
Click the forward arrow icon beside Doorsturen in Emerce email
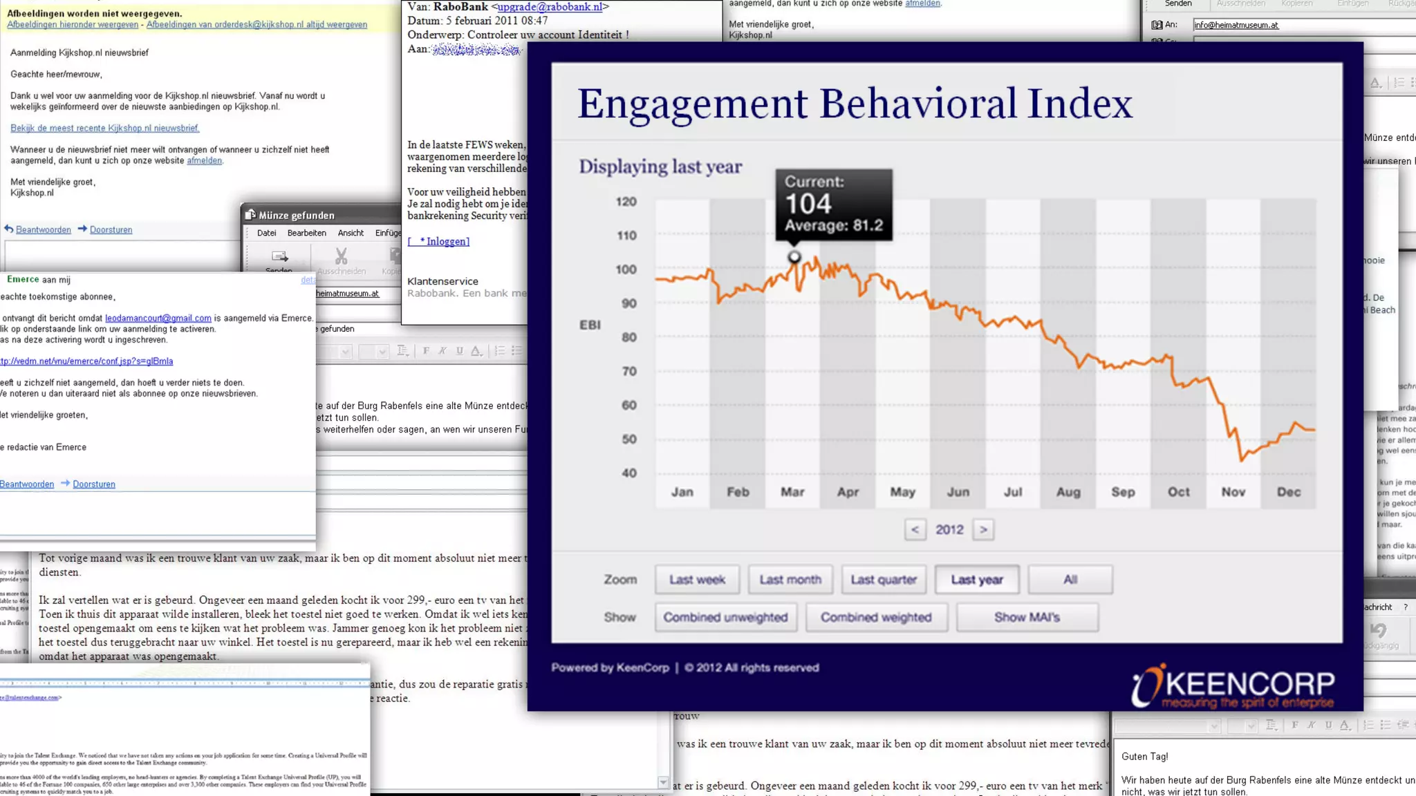pyautogui.click(x=65, y=483)
